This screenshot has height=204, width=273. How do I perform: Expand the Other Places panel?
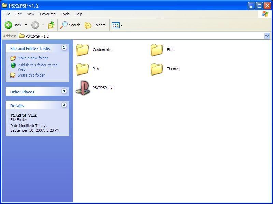pyautogui.click(x=64, y=91)
